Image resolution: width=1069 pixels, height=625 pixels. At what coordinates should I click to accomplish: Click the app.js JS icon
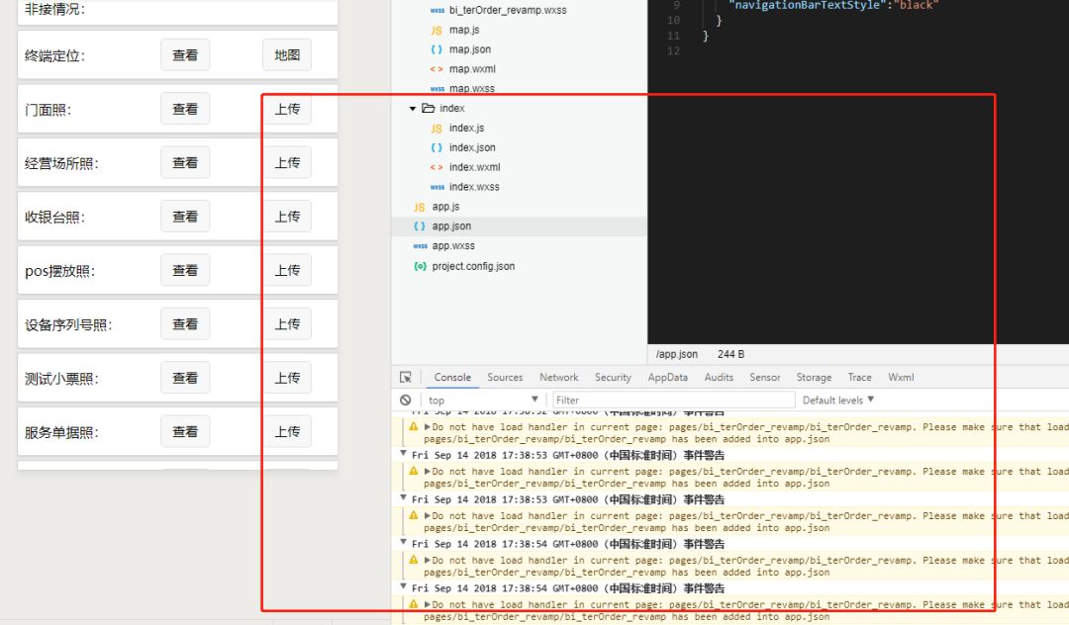(x=420, y=207)
